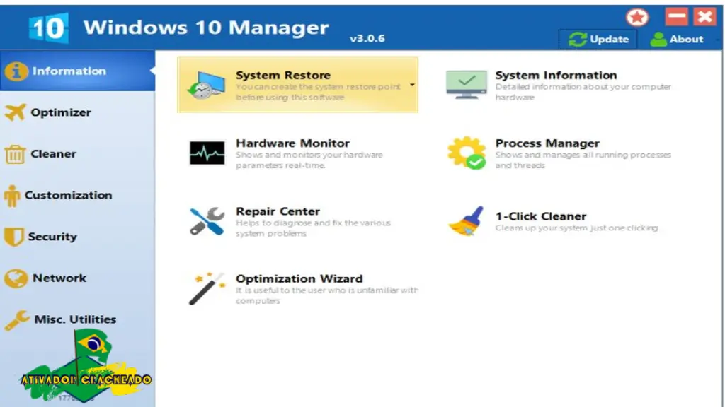This screenshot has height=407, width=725.
Task: Click the Windows 10 logo icon
Action: tap(48, 28)
